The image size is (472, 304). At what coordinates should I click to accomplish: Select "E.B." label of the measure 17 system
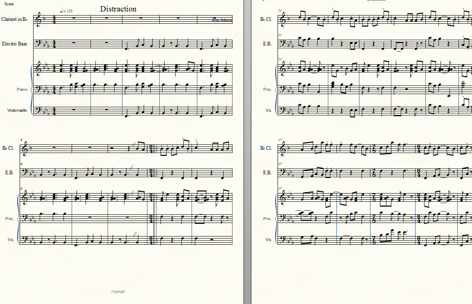(x=267, y=173)
